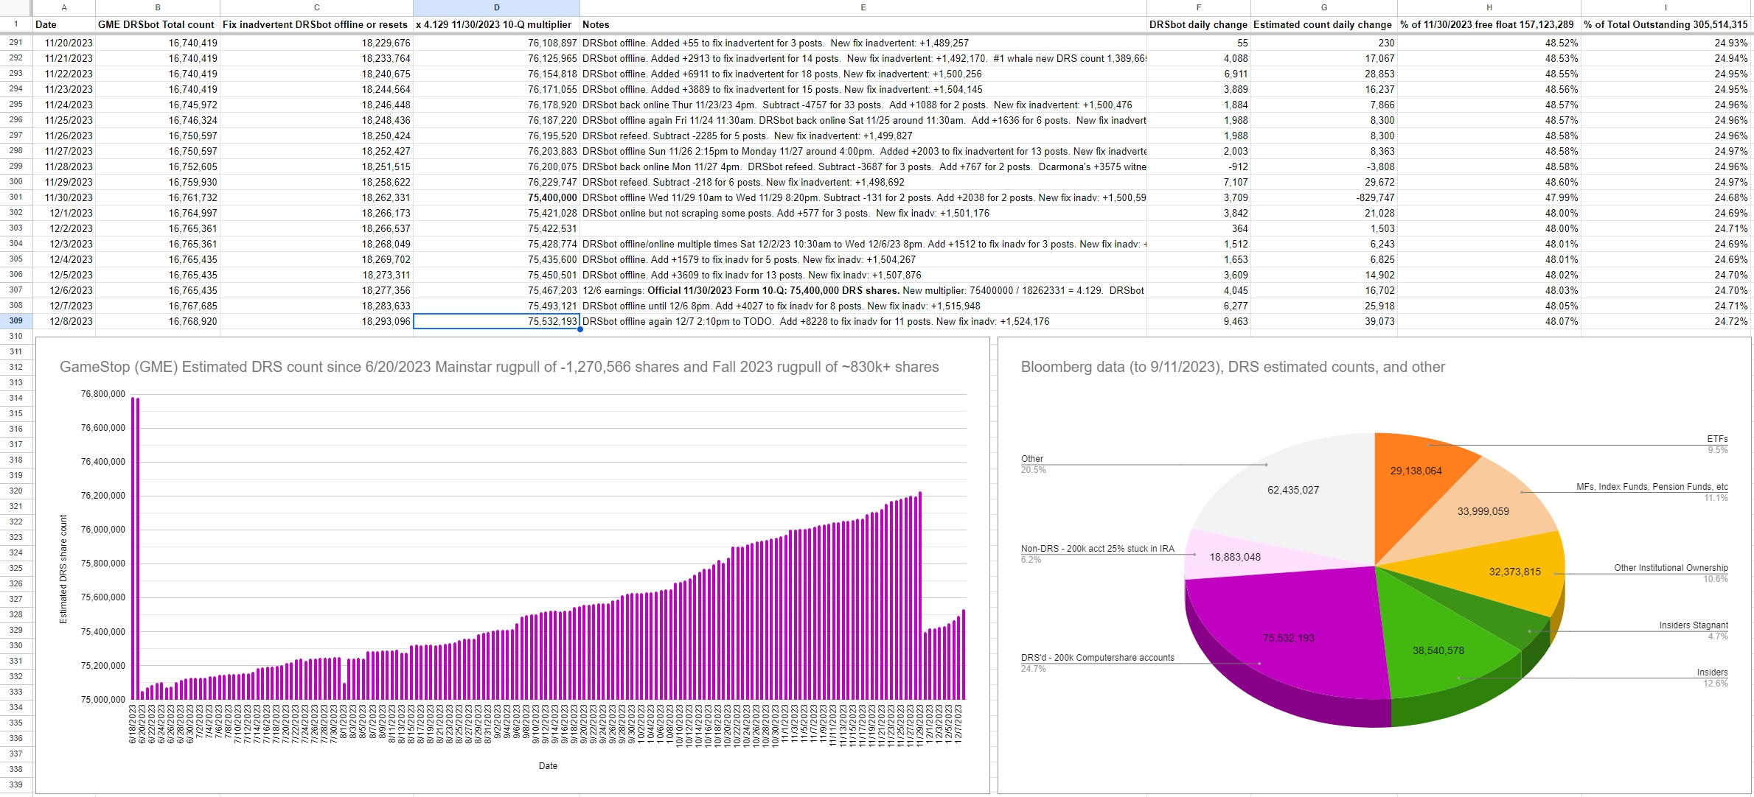Click the 'Estimated count daily change' header cell
This screenshot has width=1754, height=797.
(x=1324, y=24)
